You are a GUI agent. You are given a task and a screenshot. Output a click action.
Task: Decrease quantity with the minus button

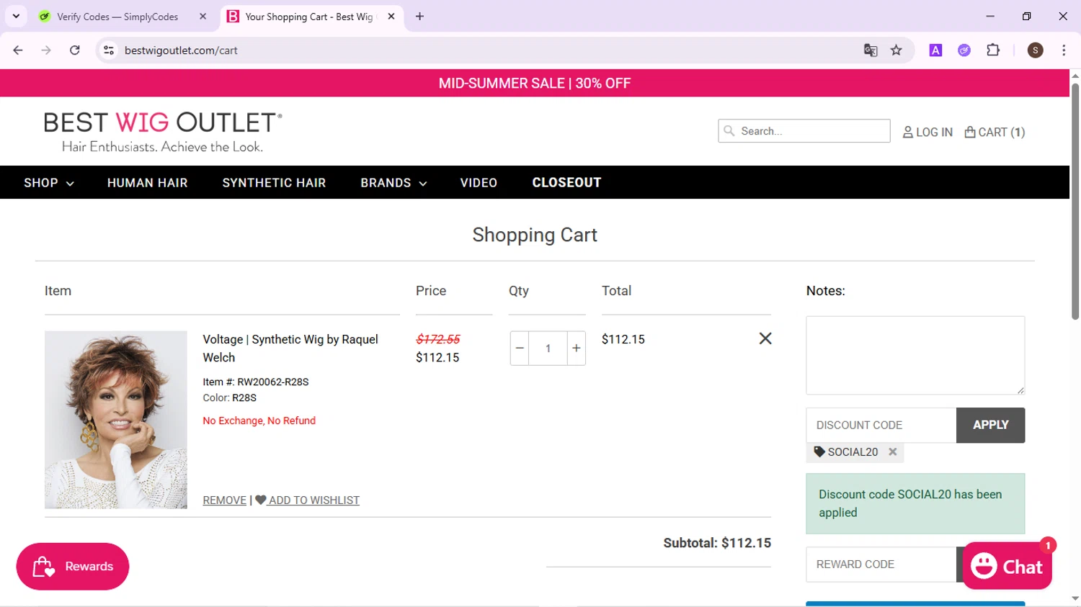[520, 349]
